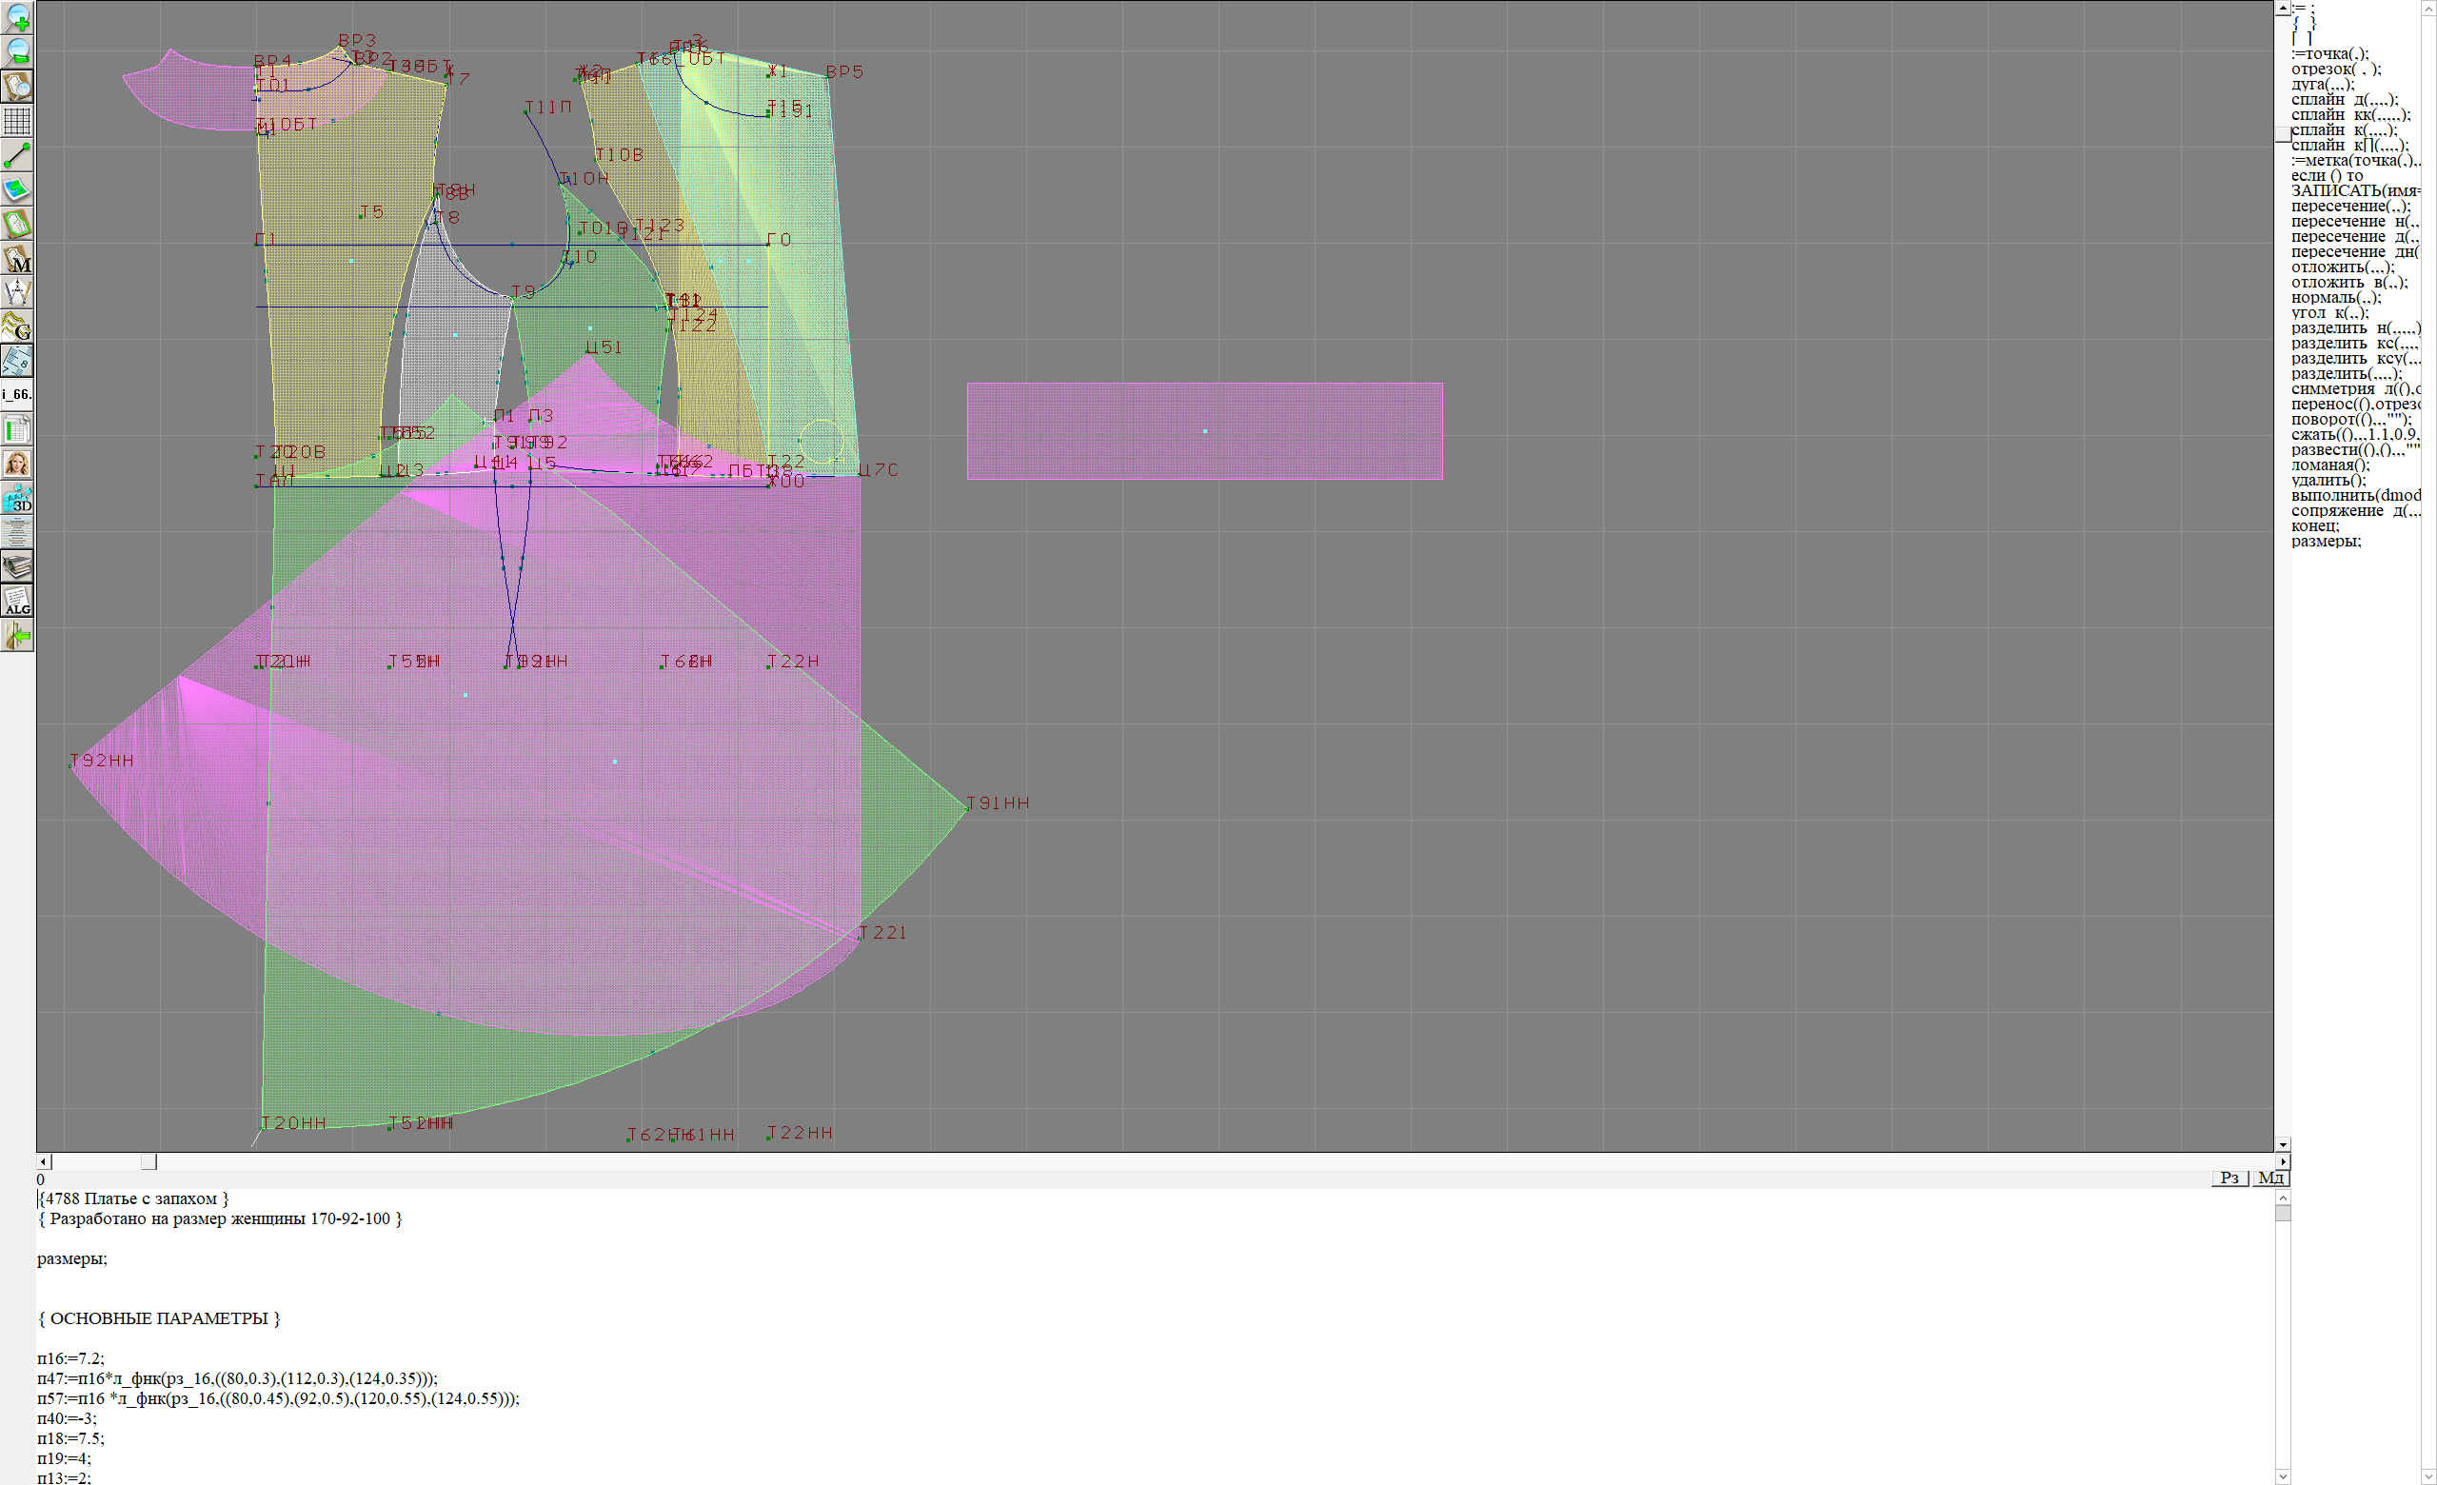This screenshot has width=2437, height=1485.
Task: Click the canvas vertical scrollbar down arrow
Action: 2283,1144
